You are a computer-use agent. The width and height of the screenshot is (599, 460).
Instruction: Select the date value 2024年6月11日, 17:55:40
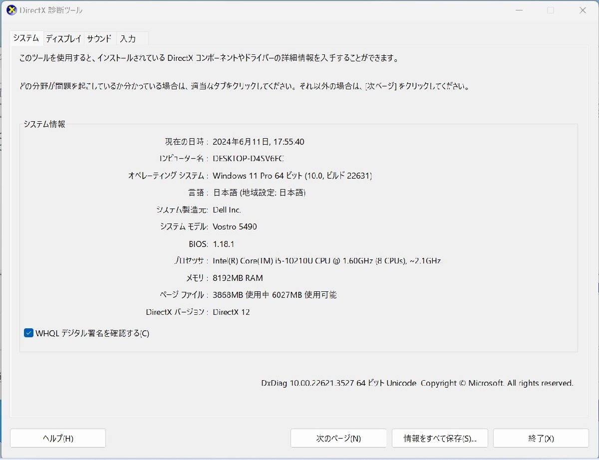tap(259, 142)
